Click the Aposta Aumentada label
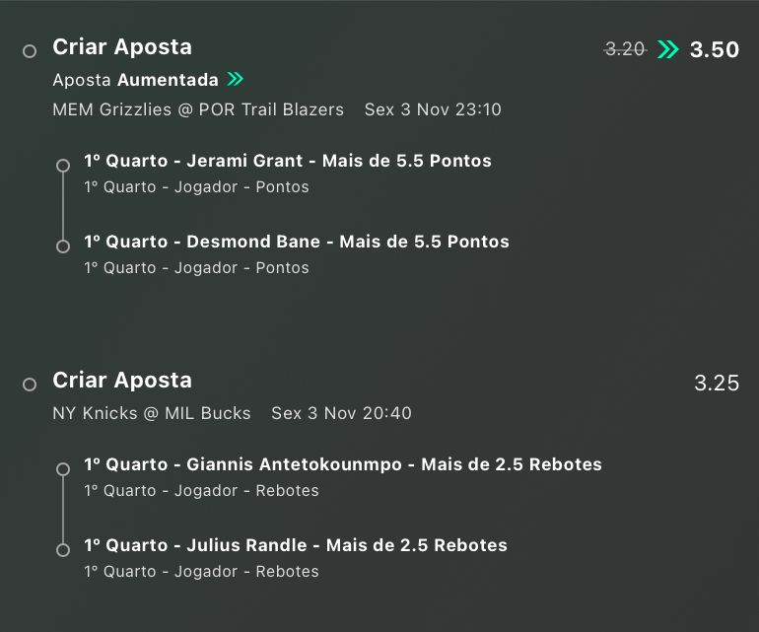759x632 pixels. coord(136,80)
